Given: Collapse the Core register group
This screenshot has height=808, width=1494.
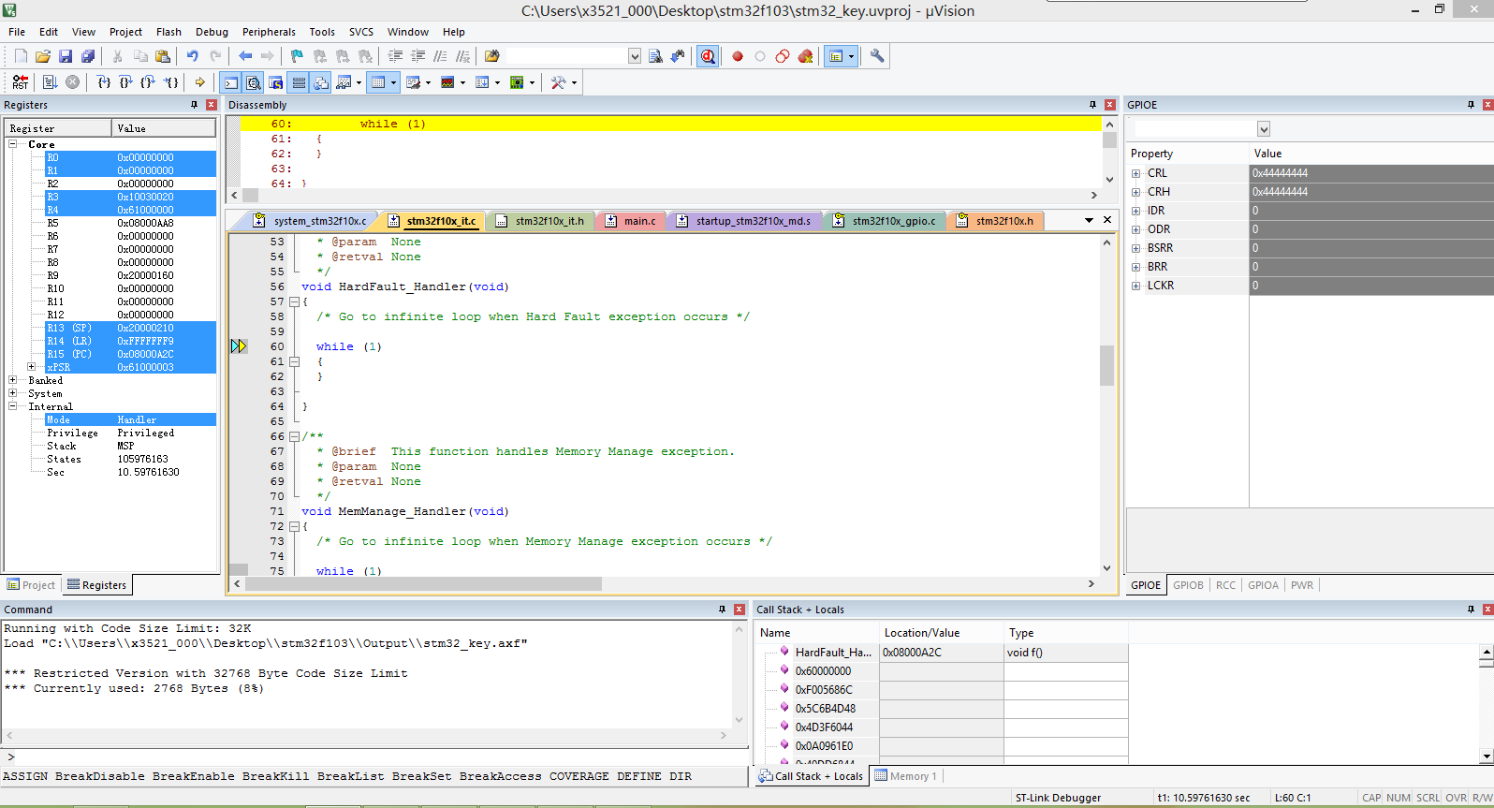Looking at the screenshot, I should (x=13, y=144).
